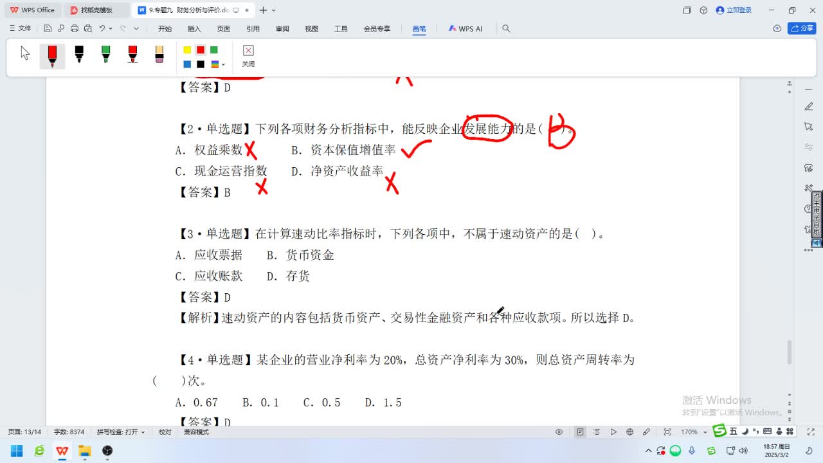Select the red marker pen
The height and width of the screenshot is (463, 823).
point(52,55)
